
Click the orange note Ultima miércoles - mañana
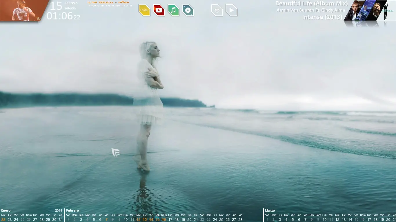click(108, 2)
